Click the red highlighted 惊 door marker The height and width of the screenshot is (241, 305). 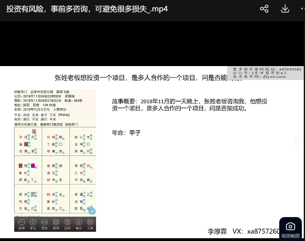[x=26, y=144]
